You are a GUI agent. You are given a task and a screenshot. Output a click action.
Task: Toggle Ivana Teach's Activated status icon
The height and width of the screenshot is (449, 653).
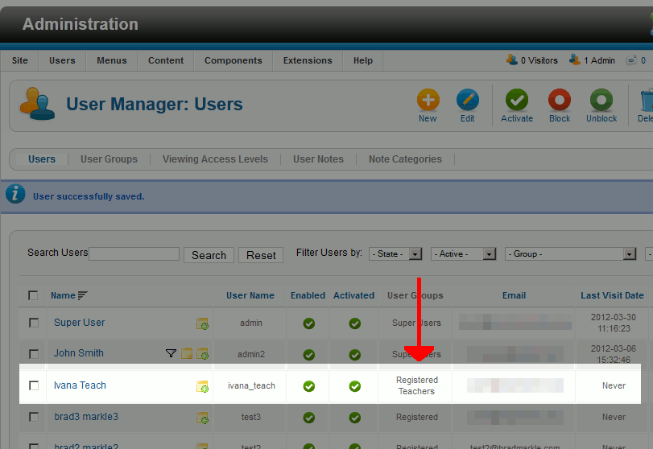[354, 386]
